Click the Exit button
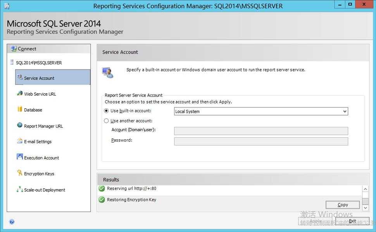The image size is (376, 232). [x=352, y=221]
